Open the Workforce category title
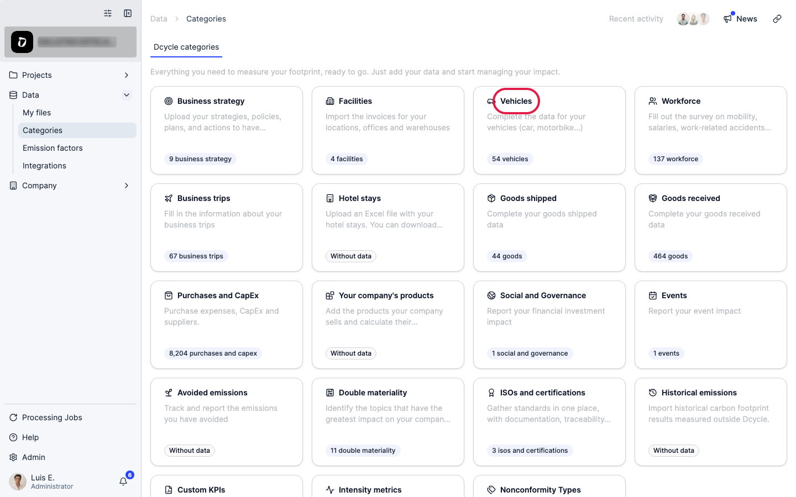 coord(681,101)
